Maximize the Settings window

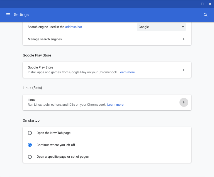pyautogui.click(x=202, y=4)
